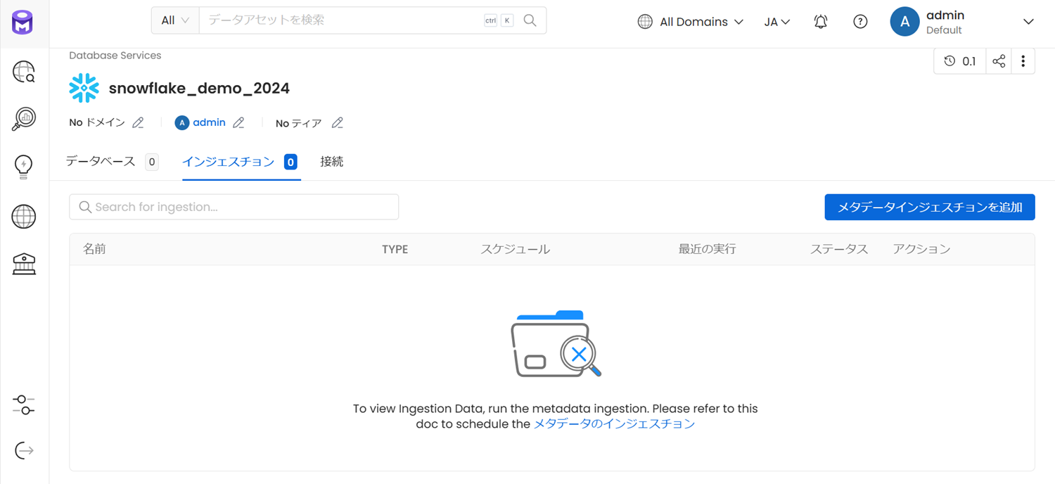Click the スケジュール column header
This screenshot has height=484, width=1055.
pyautogui.click(x=516, y=249)
